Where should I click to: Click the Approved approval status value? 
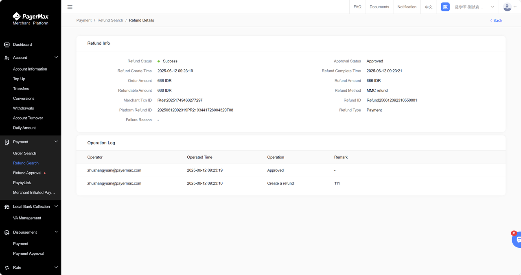coord(375,61)
